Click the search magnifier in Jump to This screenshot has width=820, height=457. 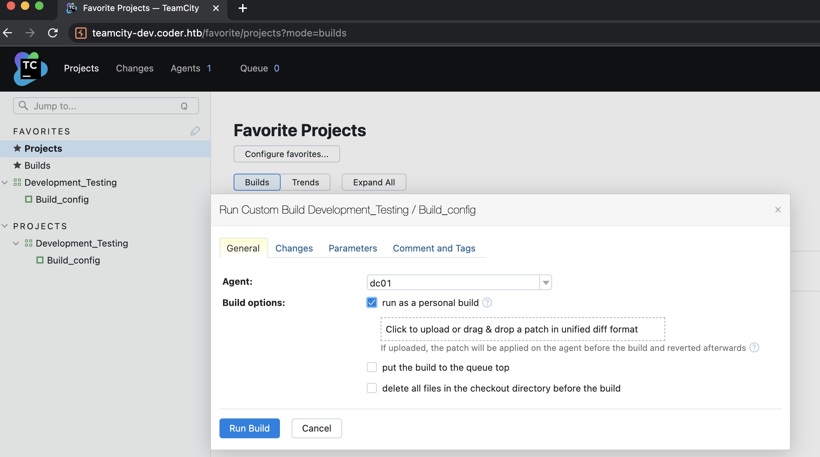pyautogui.click(x=23, y=106)
